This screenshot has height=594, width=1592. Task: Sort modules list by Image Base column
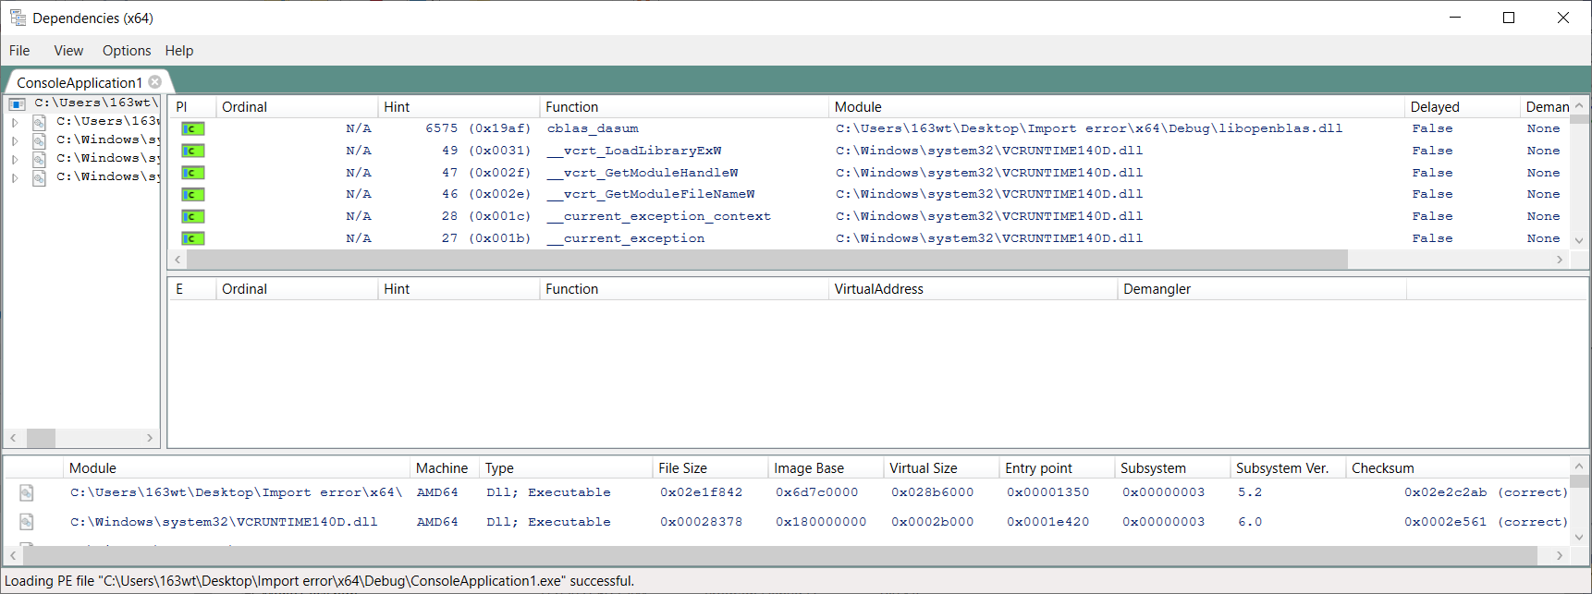coord(826,468)
